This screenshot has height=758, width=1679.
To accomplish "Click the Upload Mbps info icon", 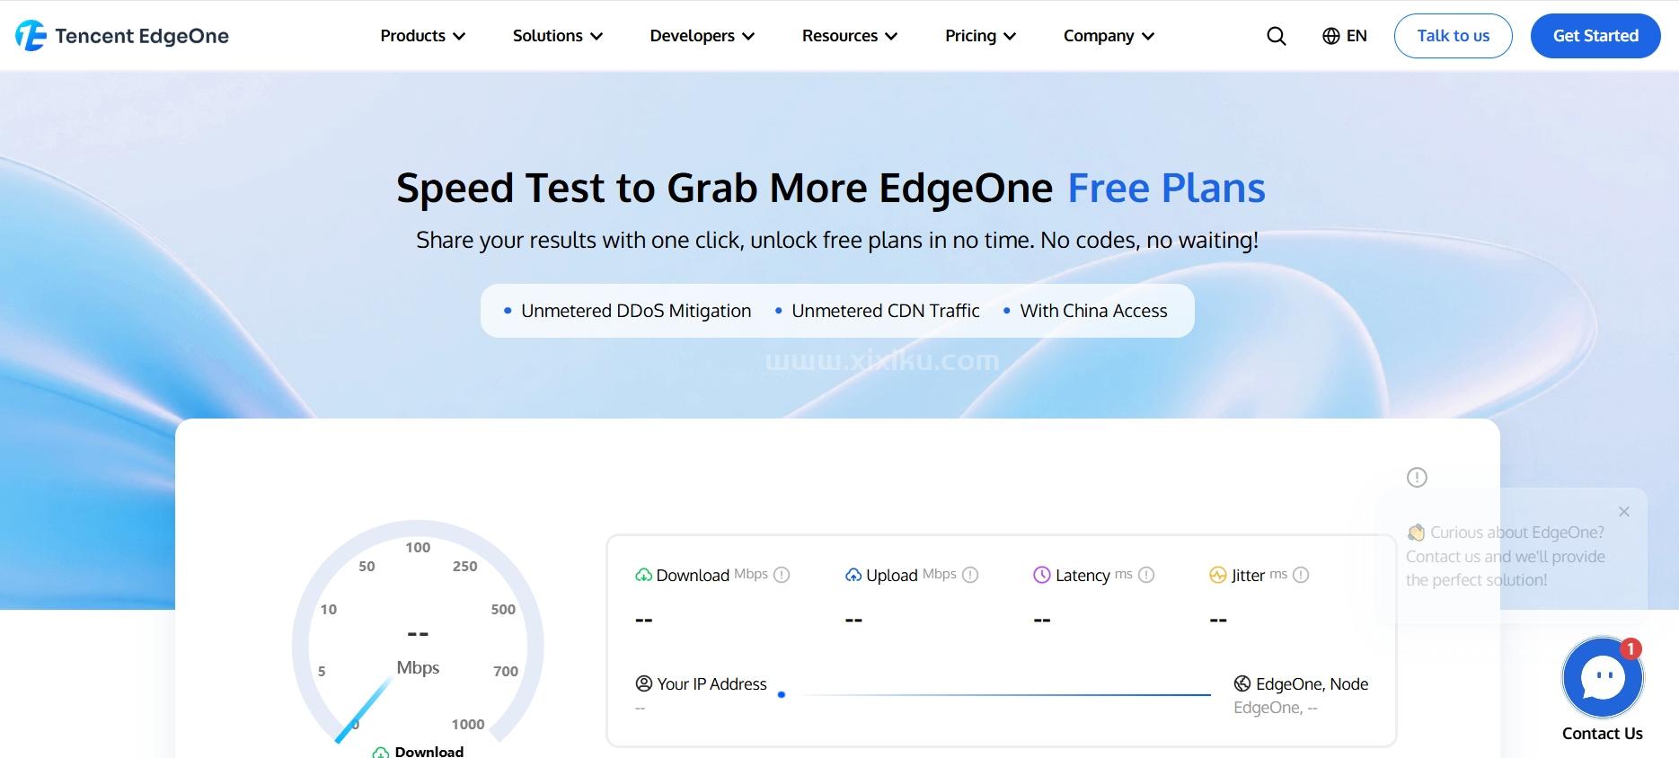I will (970, 575).
